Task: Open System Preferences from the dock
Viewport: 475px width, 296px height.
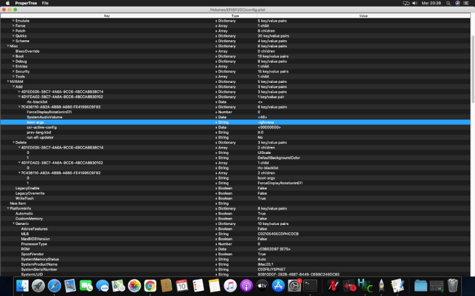Action: 294,287
